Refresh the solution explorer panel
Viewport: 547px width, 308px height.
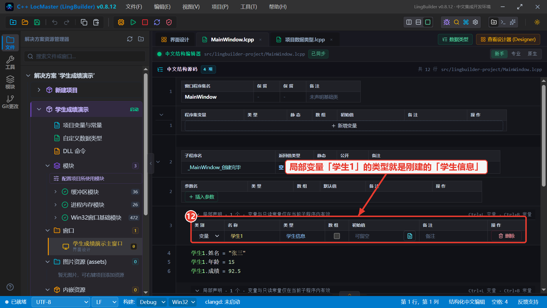tap(130, 39)
